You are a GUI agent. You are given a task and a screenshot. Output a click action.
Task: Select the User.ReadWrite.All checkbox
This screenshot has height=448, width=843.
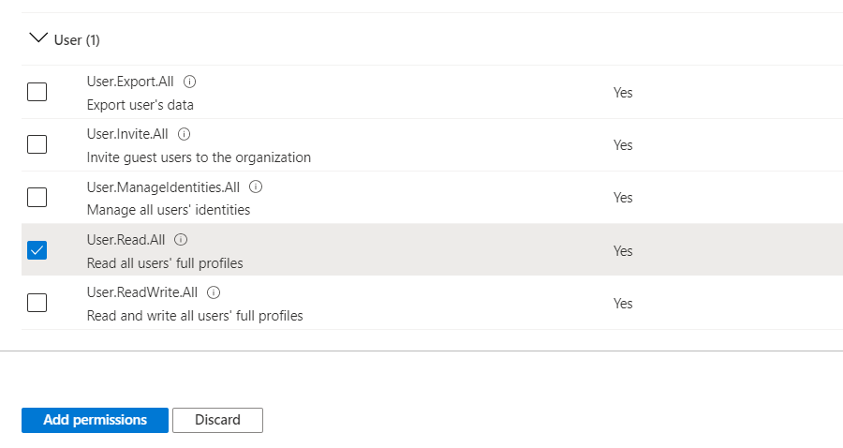coord(37,303)
